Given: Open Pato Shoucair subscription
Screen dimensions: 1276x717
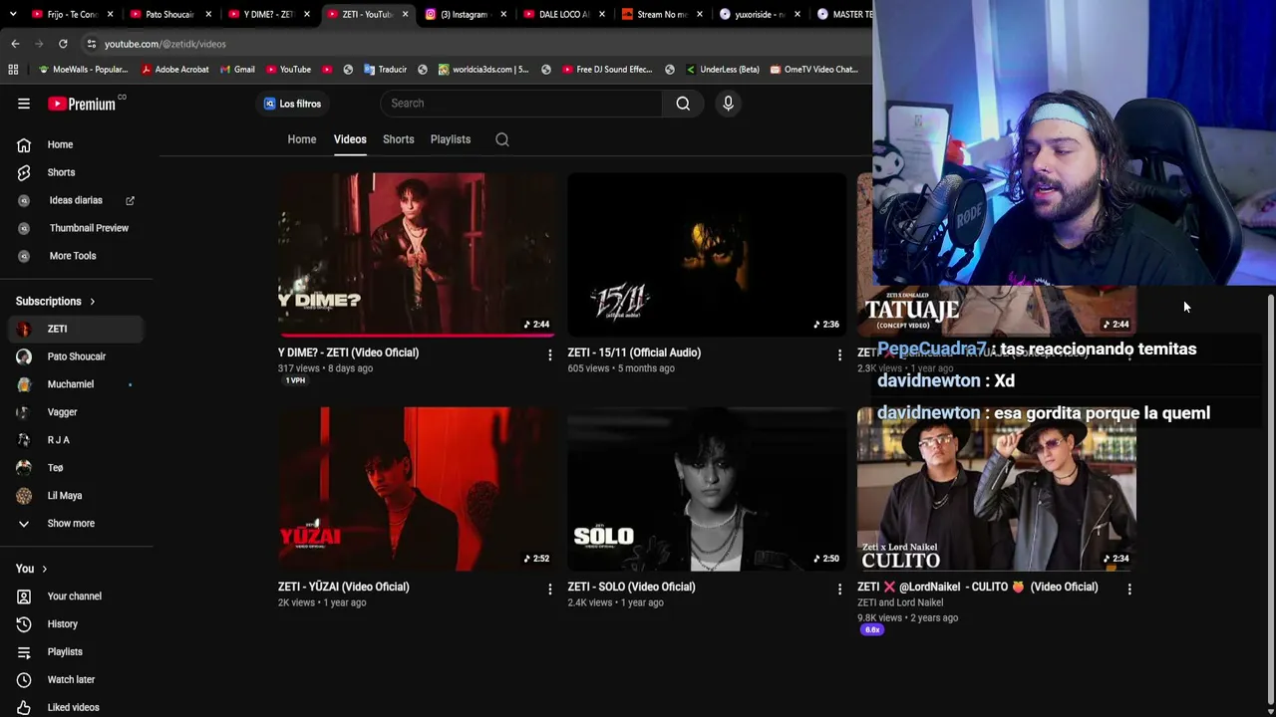Looking at the screenshot, I should pyautogui.click(x=77, y=357).
